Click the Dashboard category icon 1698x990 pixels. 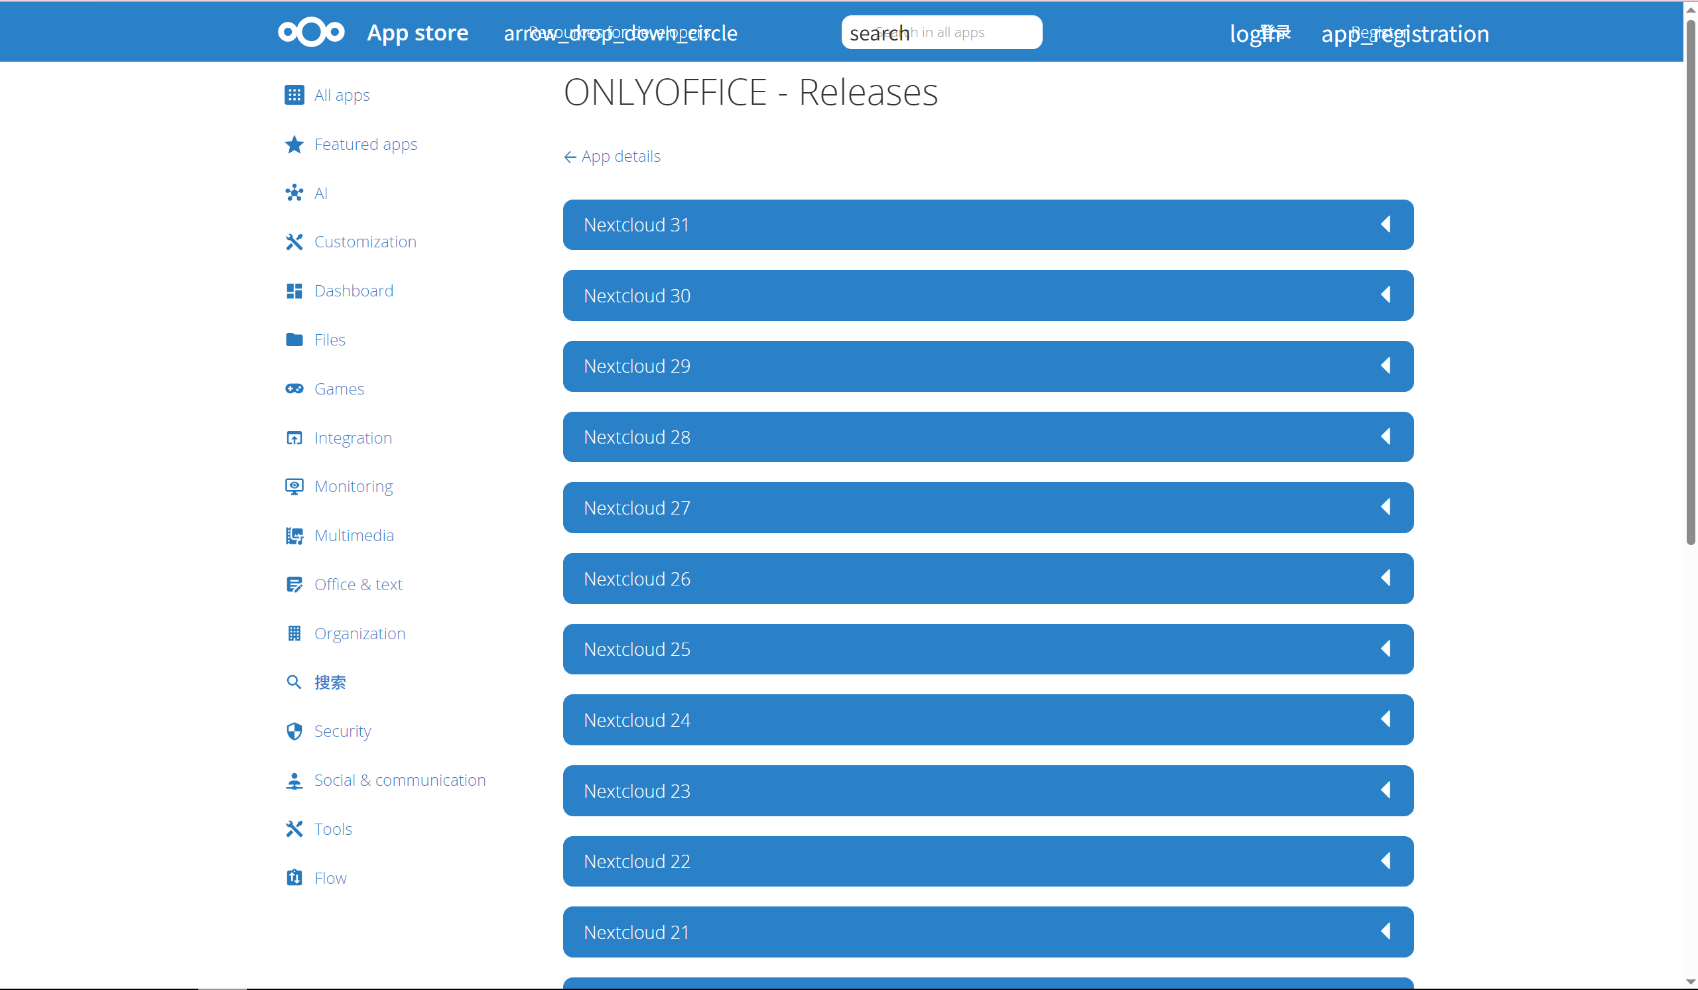(x=294, y=291)
